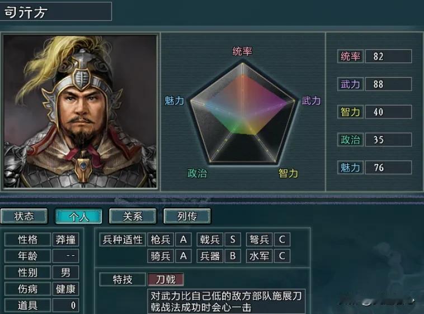
Task: Click the name field 司行方
Action: pyautogui.click(x=55, y=12)
